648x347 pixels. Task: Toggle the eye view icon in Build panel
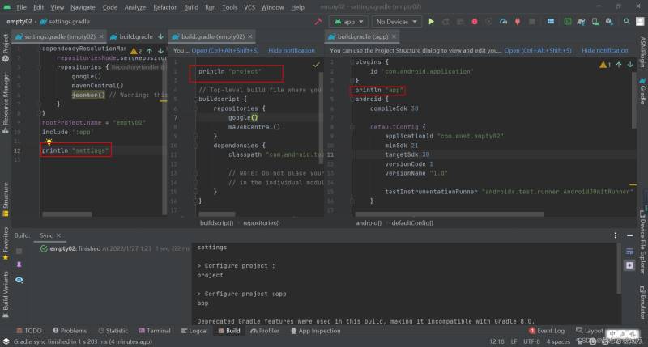pos(19,280)
